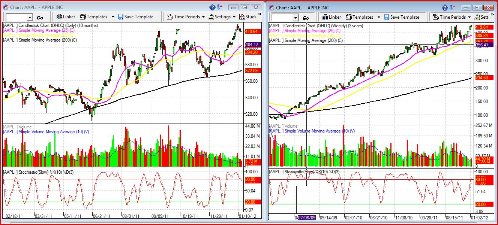Select 'Candlestick Chart (OHLC) (Weekly) (3 years)' legend

(316, 26)
